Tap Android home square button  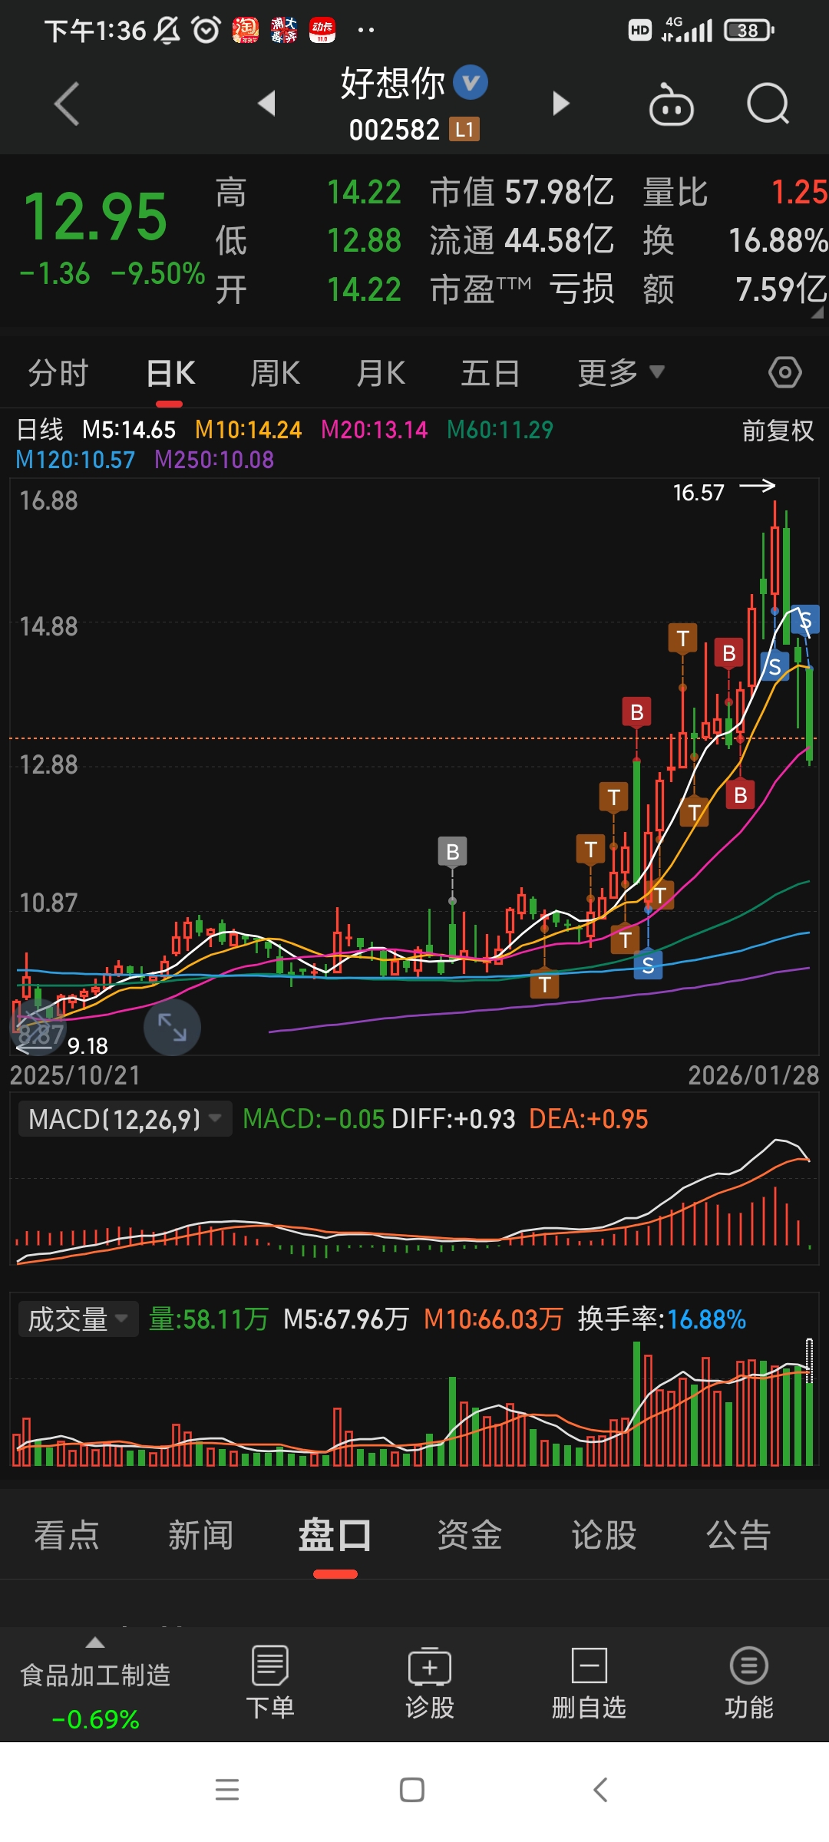412,1790
